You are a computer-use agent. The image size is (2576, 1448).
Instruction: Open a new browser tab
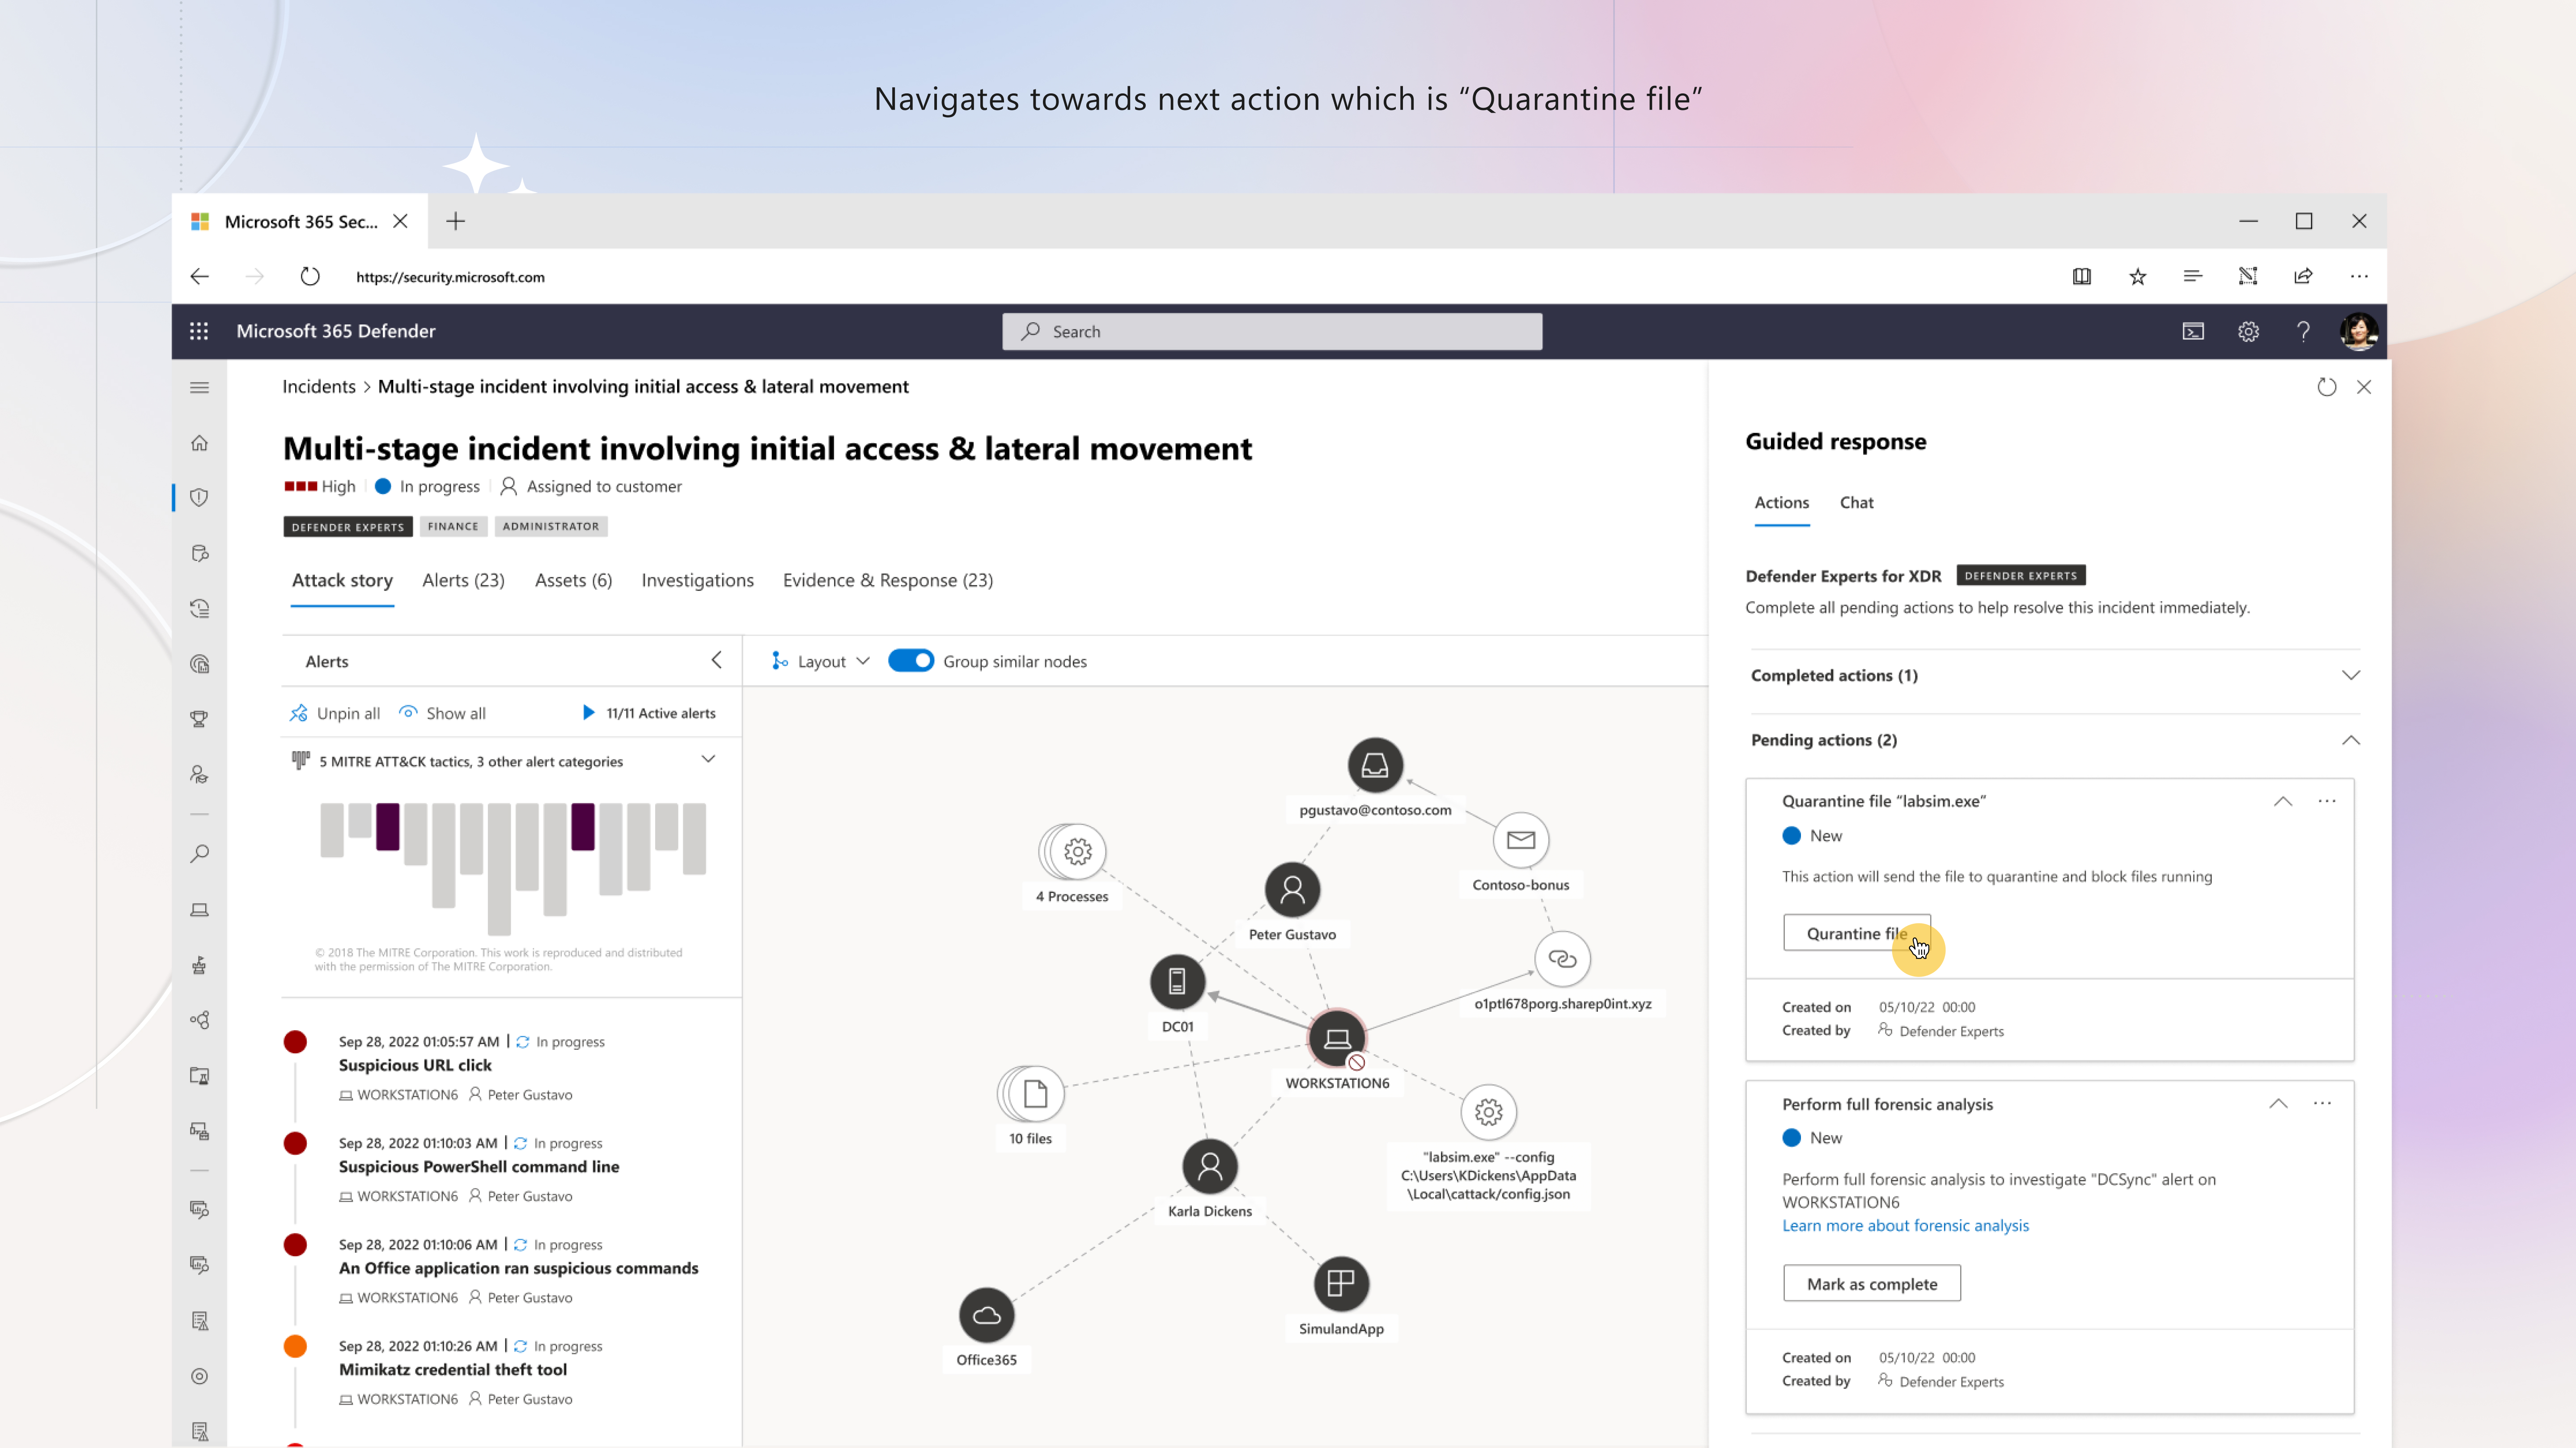(455, 221)
